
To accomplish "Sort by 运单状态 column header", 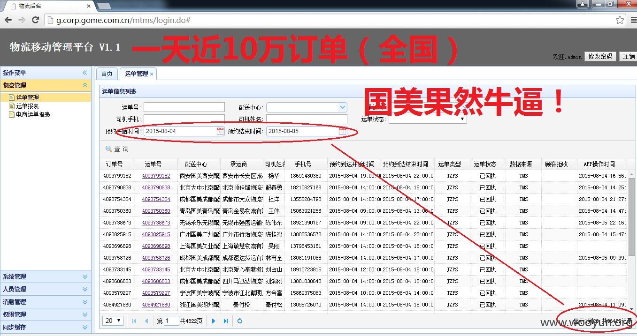I will coord(488,164).
